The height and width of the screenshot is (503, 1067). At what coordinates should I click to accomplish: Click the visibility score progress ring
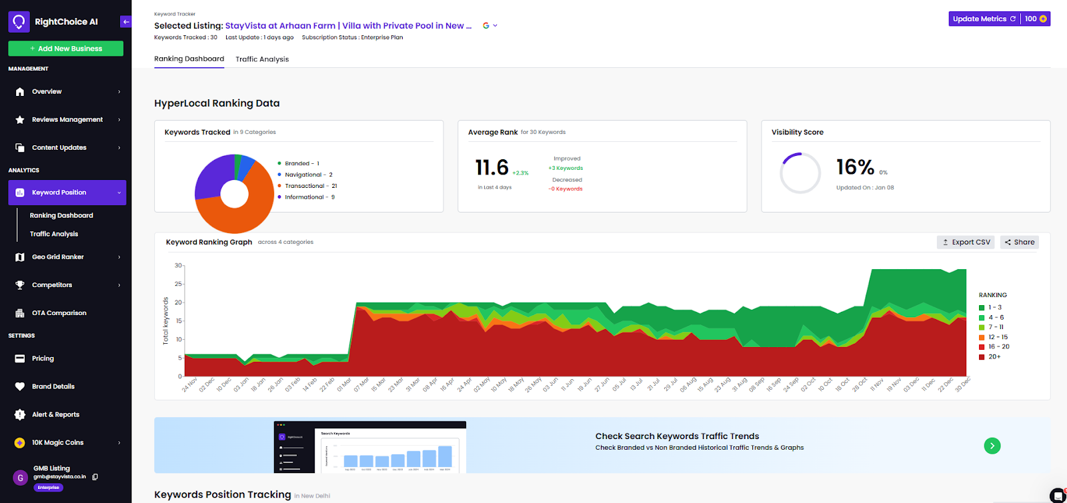coord(800,173)
